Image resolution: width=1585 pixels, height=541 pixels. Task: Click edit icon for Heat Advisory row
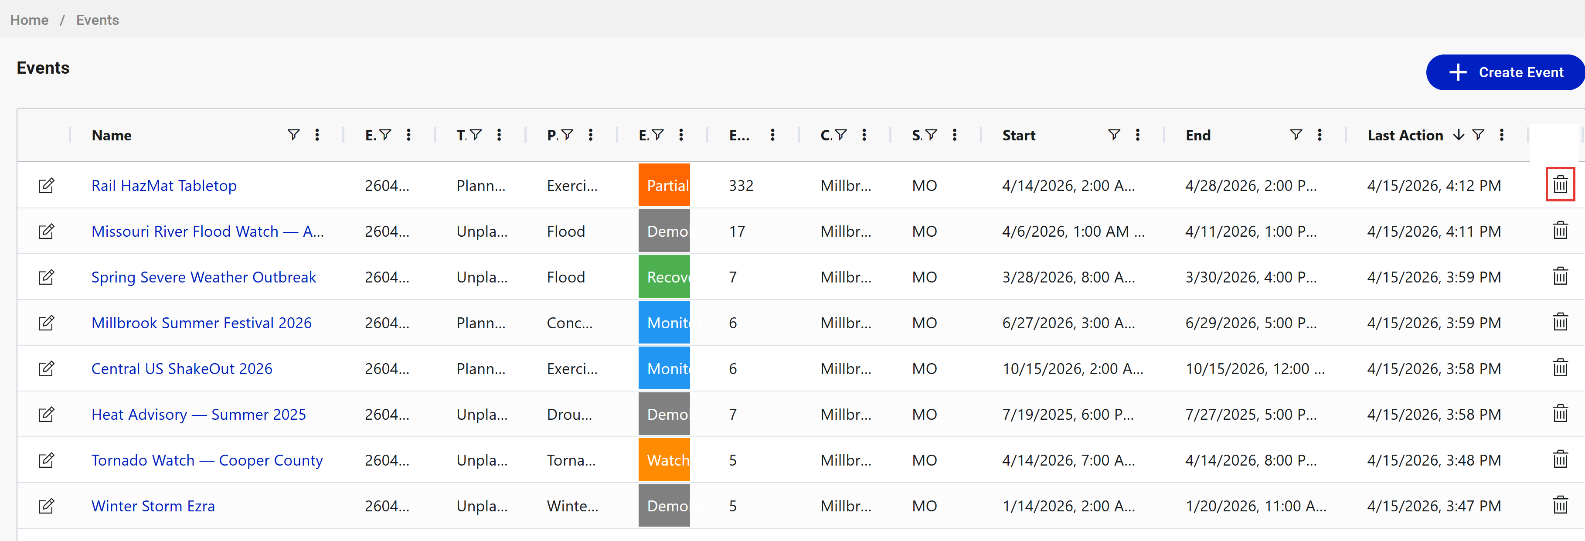[46, 414]
